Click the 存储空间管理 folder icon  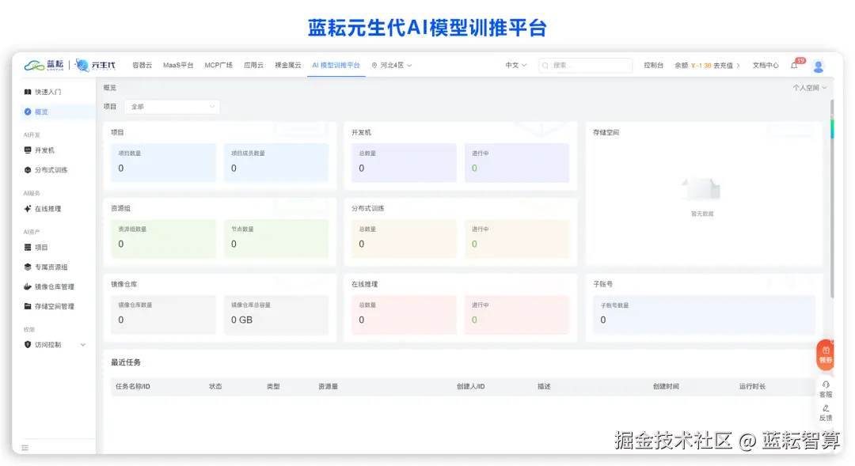pyautogui.click(x=27, y=306)
